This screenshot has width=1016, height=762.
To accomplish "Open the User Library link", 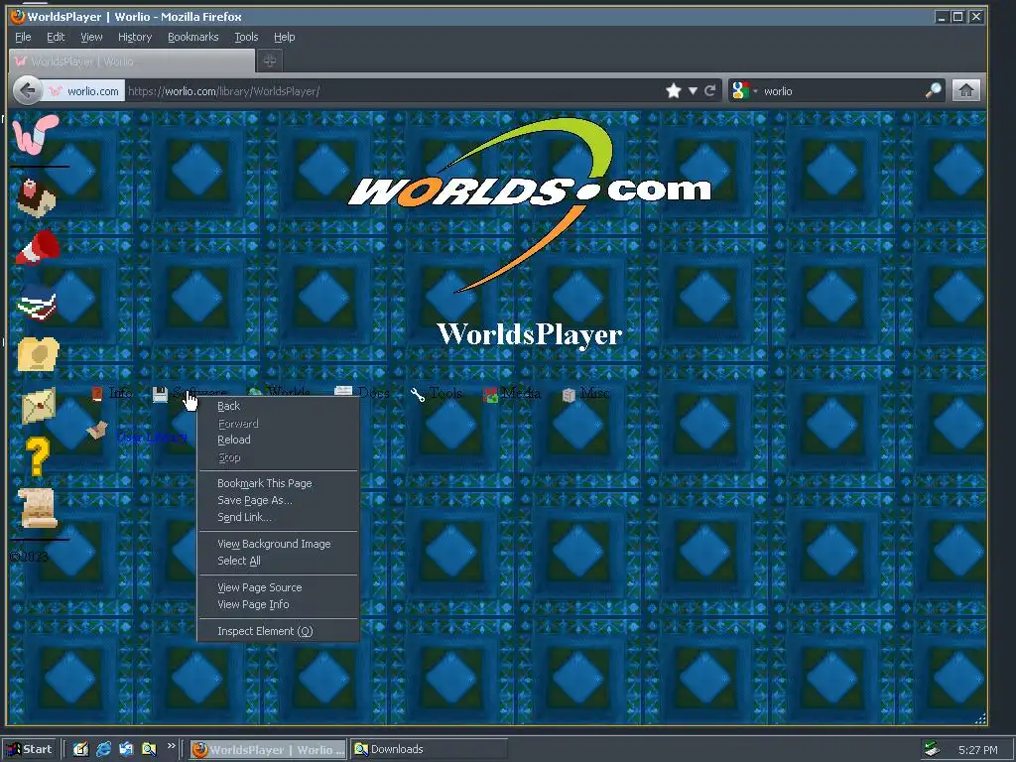I will click(x=152, y=438).
